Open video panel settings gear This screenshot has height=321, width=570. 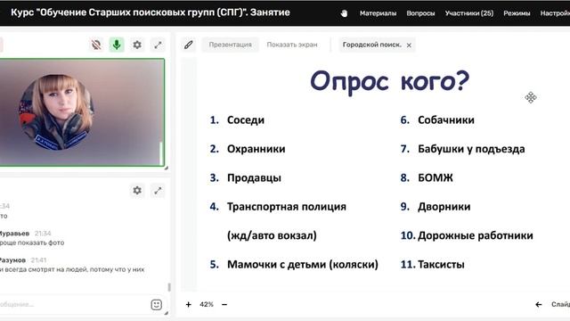tap(137, 45)
